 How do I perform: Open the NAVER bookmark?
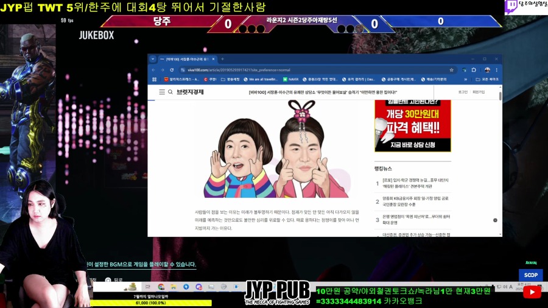[291, 79]
